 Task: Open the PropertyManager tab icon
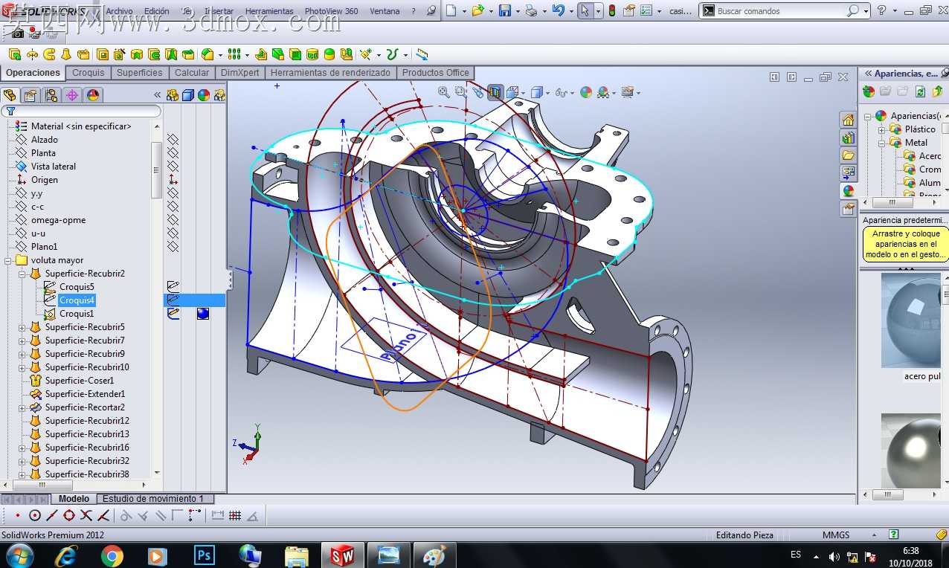coord(30,95)
